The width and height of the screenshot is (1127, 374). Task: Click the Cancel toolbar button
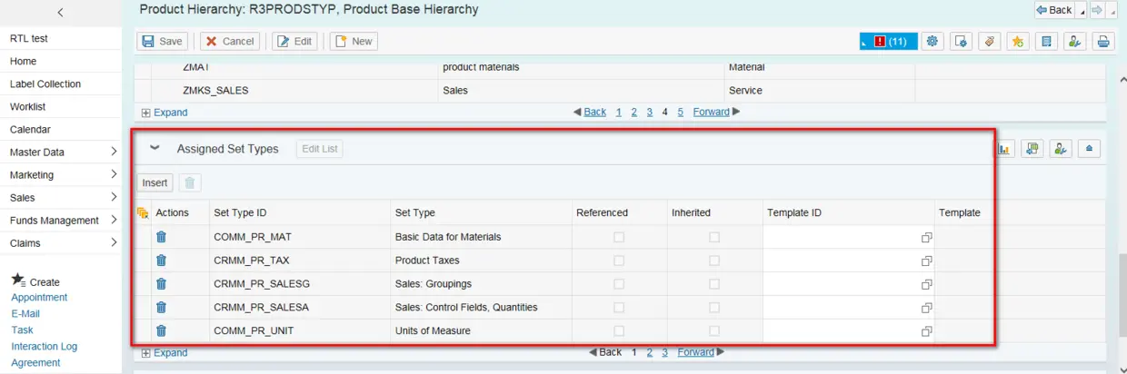230,41
